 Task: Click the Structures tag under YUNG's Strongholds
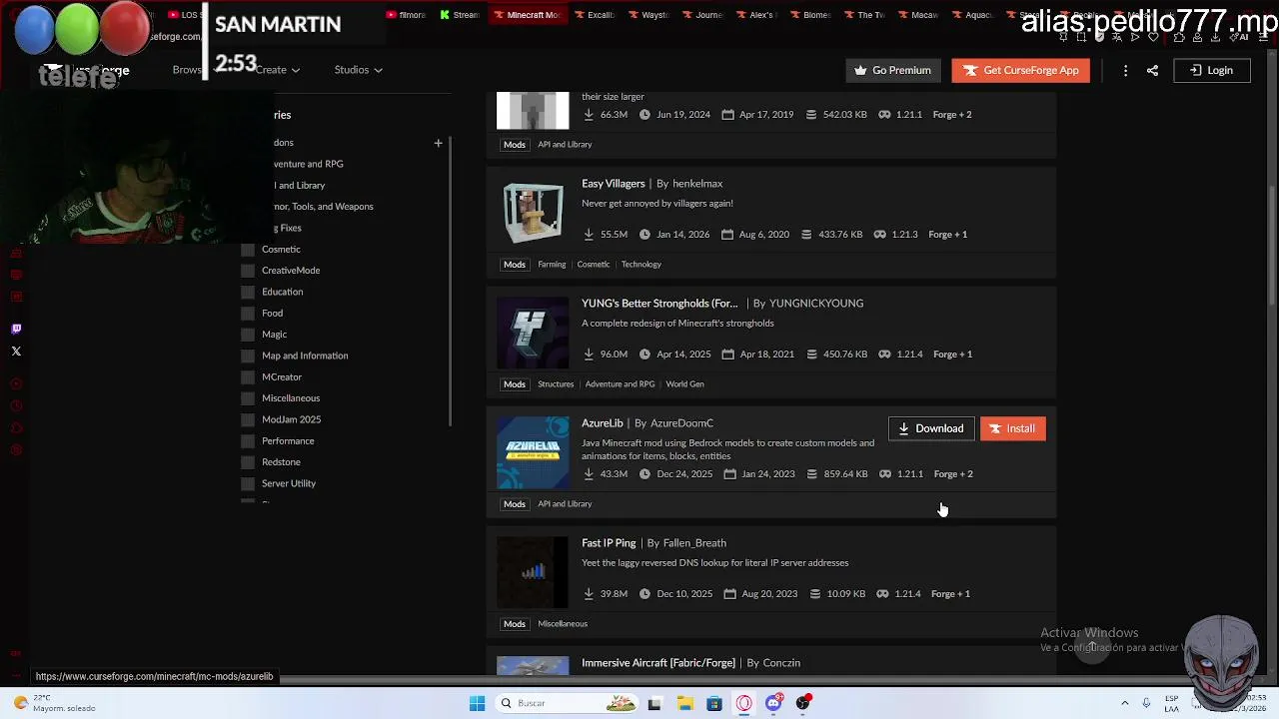tap(556, 384)
